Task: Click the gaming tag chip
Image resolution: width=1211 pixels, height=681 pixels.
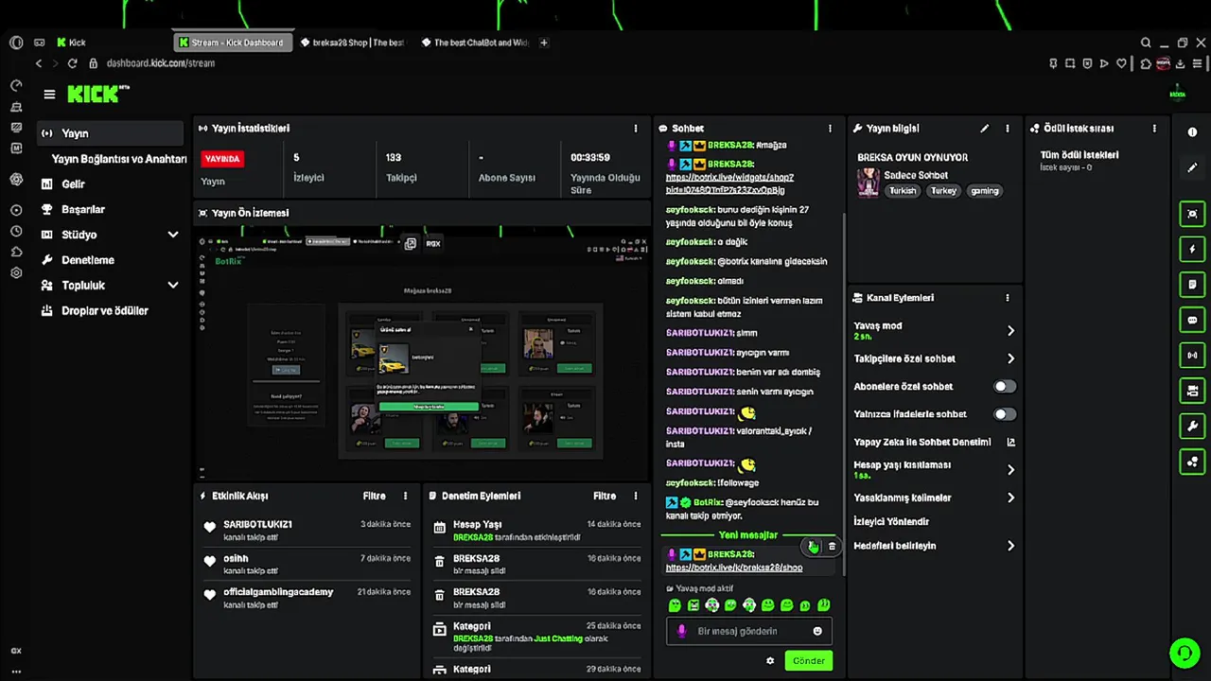Action: tap(984, 191)
